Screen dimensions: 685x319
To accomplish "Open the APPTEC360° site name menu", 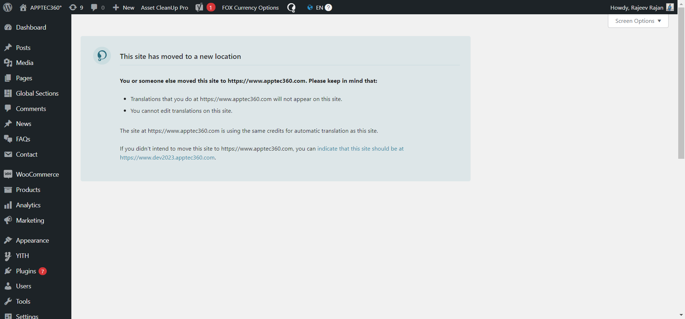I will pos(46,7).
